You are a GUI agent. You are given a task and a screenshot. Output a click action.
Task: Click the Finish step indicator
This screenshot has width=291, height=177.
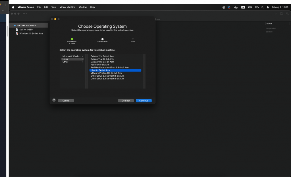(133, 39)
